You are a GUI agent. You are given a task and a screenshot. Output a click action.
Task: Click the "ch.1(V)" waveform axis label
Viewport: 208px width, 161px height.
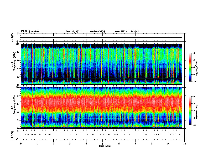[13, 37]
